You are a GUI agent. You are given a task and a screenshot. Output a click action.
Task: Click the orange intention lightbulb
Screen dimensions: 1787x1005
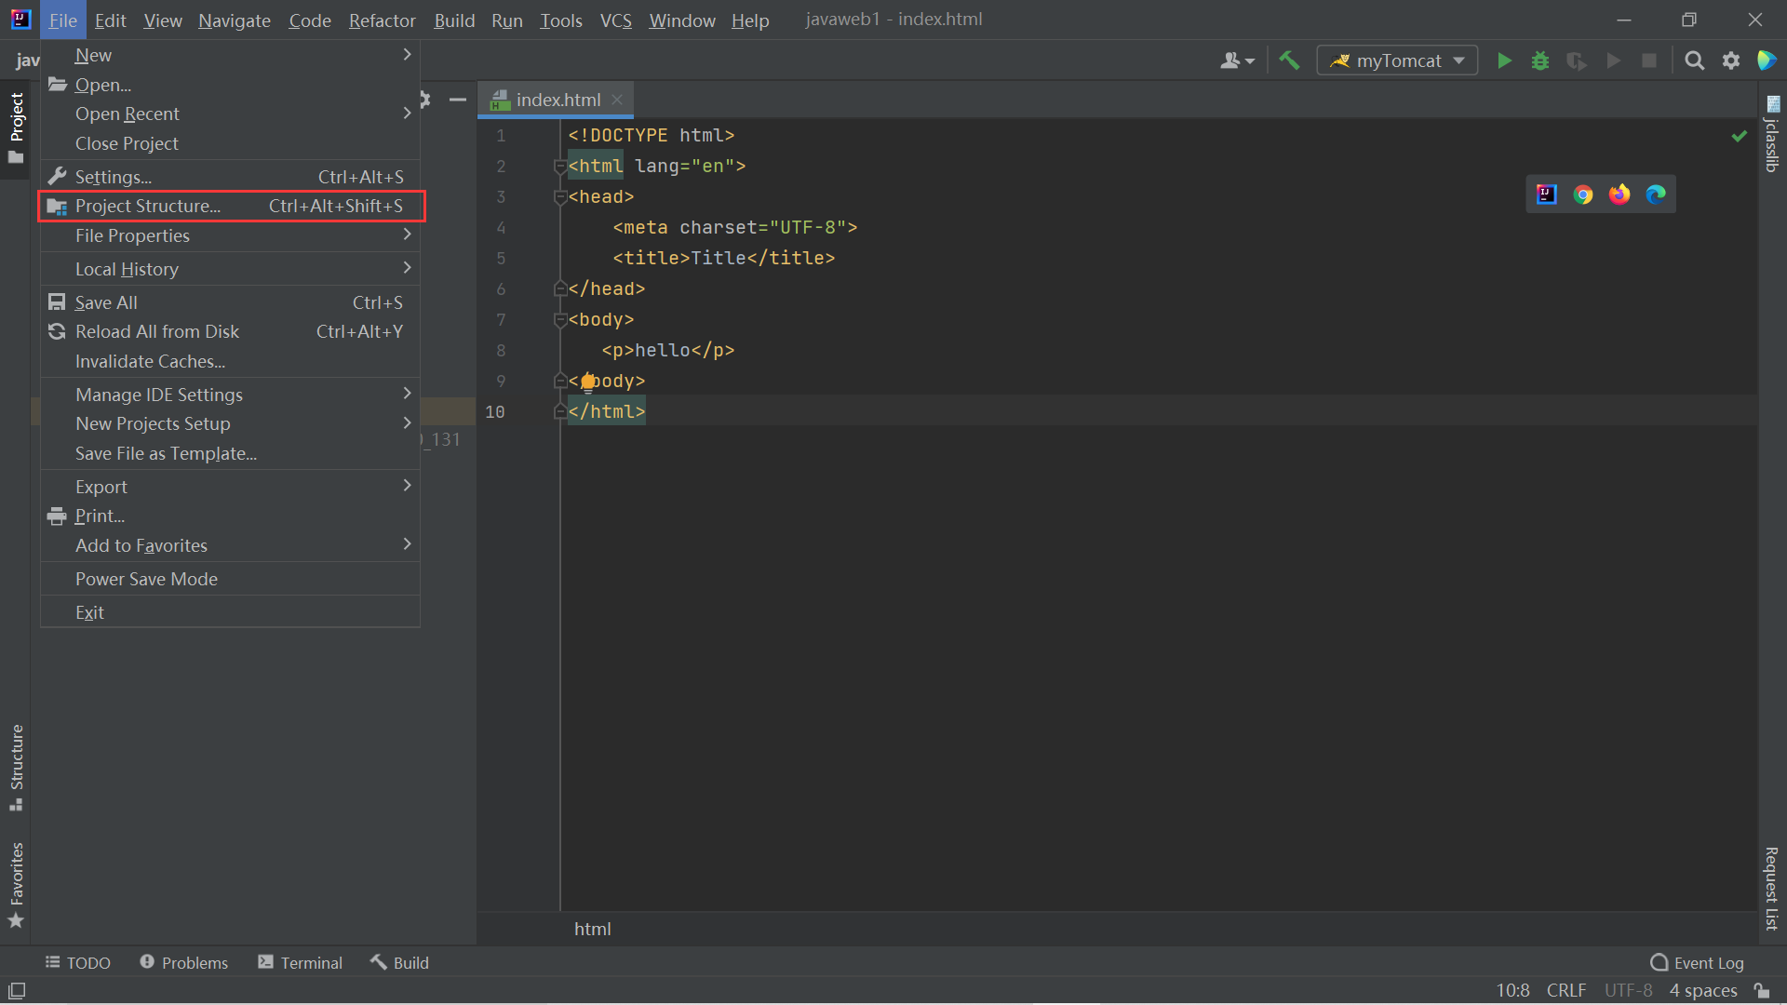(x=588, y=382)
